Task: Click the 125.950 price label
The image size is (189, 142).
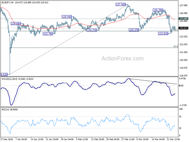Action: click(67, 17)
